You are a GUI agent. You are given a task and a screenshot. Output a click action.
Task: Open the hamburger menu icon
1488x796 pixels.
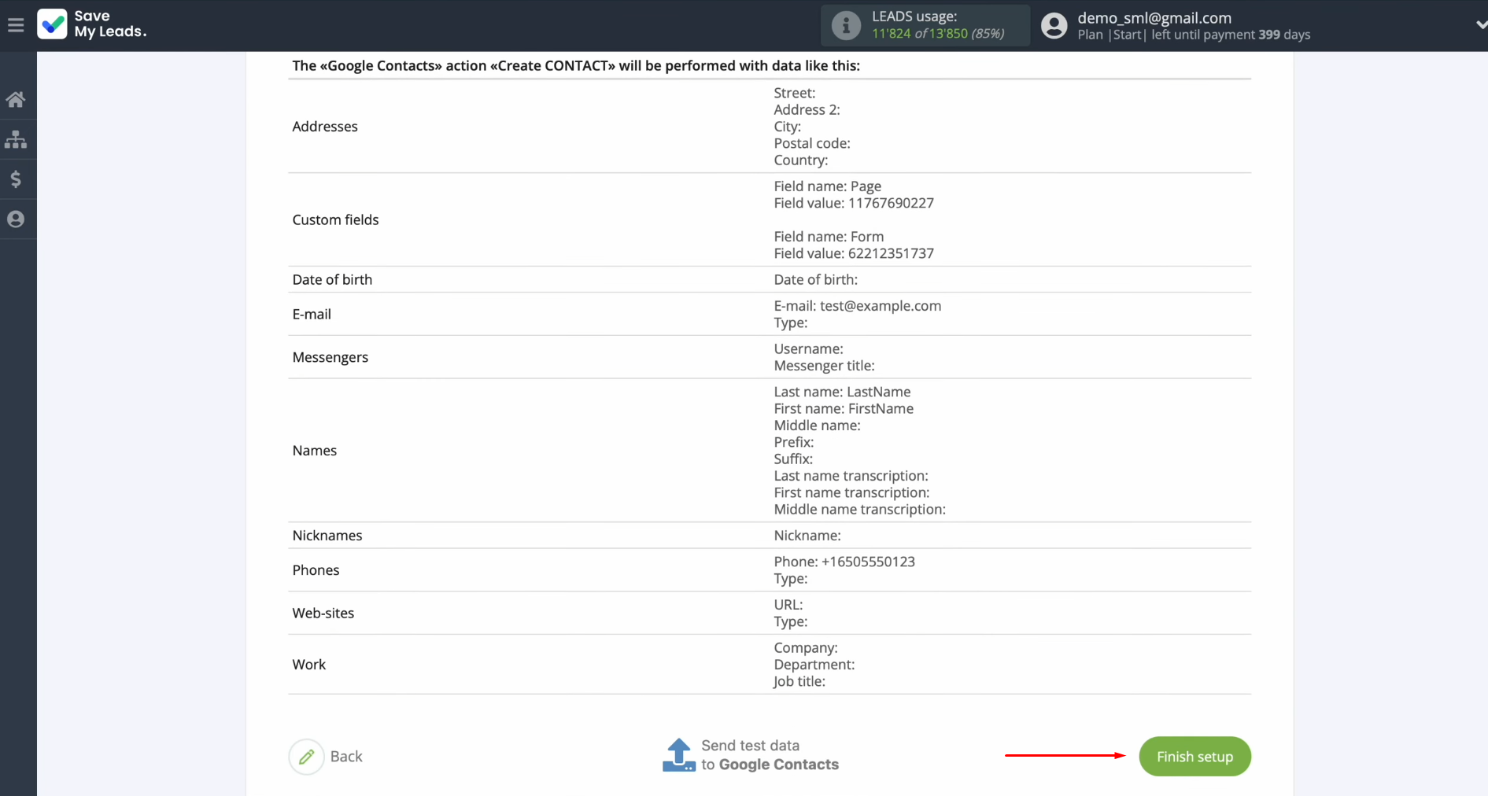point(16,25)
